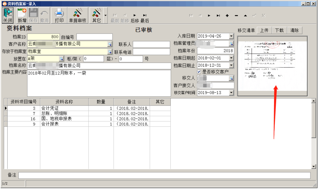Viewport: 319px width, 189px height.
Task: Click the 上传 button for 移交清单
Action: coord(264,30)
